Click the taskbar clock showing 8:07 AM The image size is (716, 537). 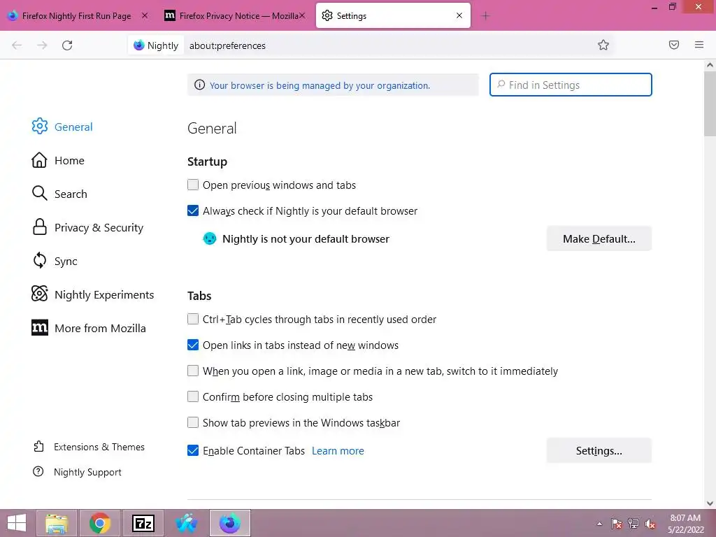(x=685, y=523)
